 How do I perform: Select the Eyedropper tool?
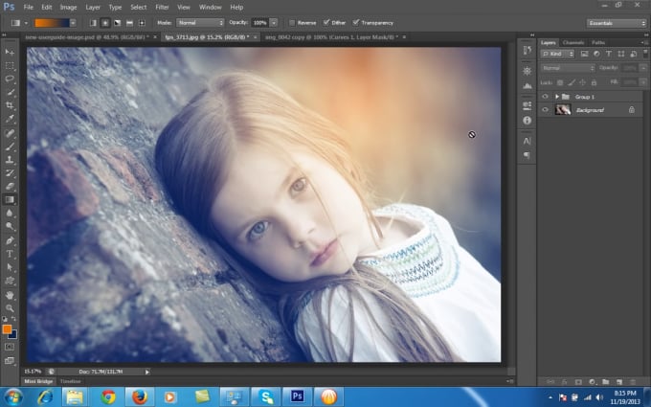tap(10, 119)
